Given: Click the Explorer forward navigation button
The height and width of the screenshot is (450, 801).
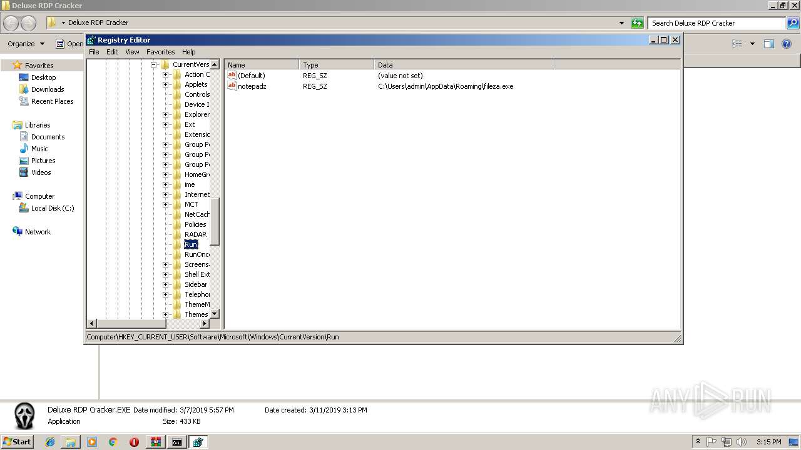Looking at the screenshot, I should point(29,23).
